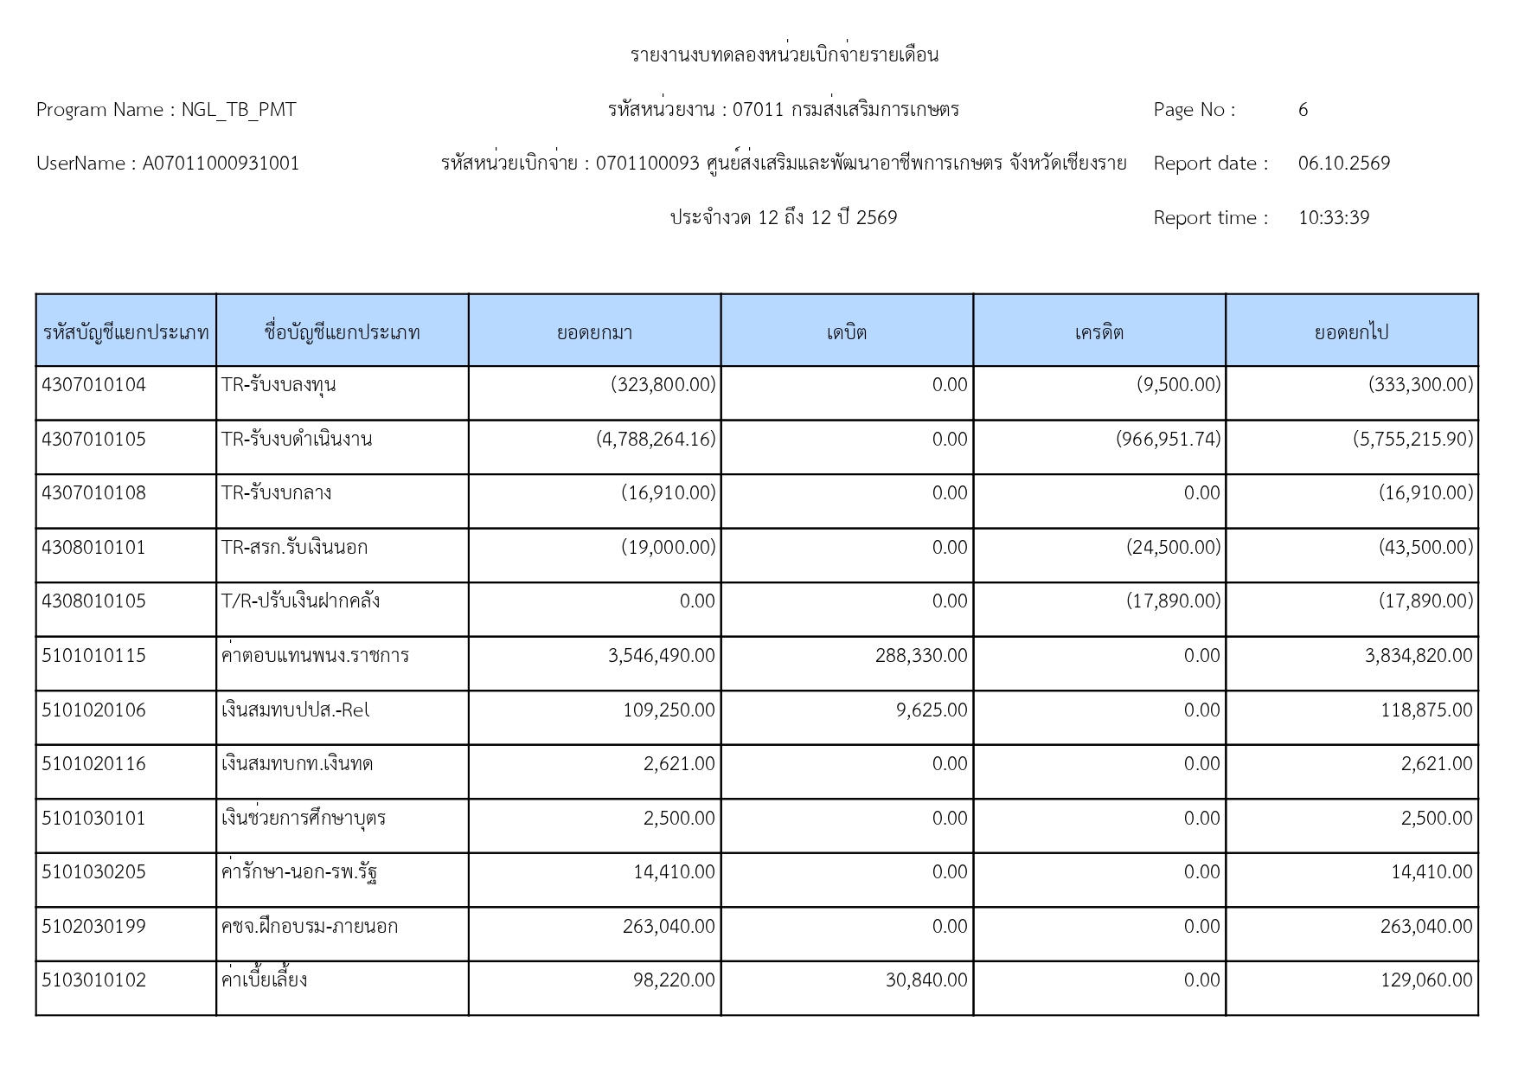This screenshot has width=1518, height=1073.
Task: Select the period line ประจำงวด 12 ถึง 12 ปี 2569
Action: (784, 218)
